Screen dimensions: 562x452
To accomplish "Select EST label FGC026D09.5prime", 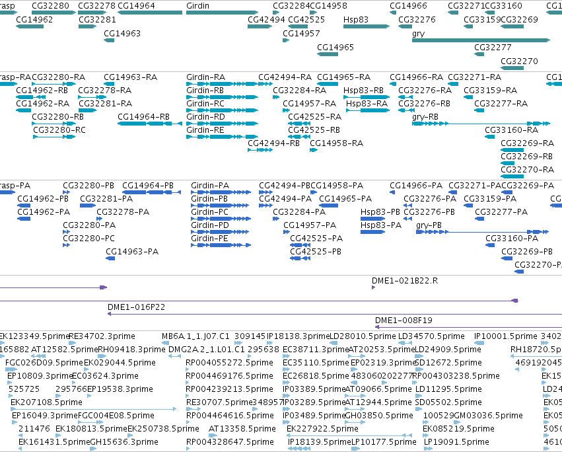I will click(x=44, y=363).
